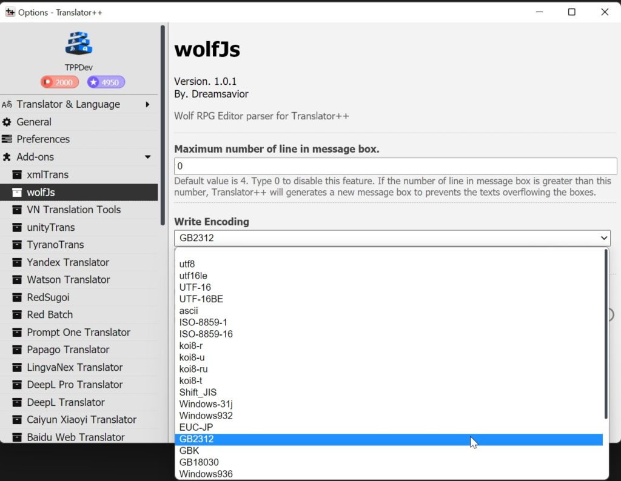The height and width of the screenshot is (481, 621).
Task: Expand the Translator & Language submenu arrow
Action: tap(147, 104)
